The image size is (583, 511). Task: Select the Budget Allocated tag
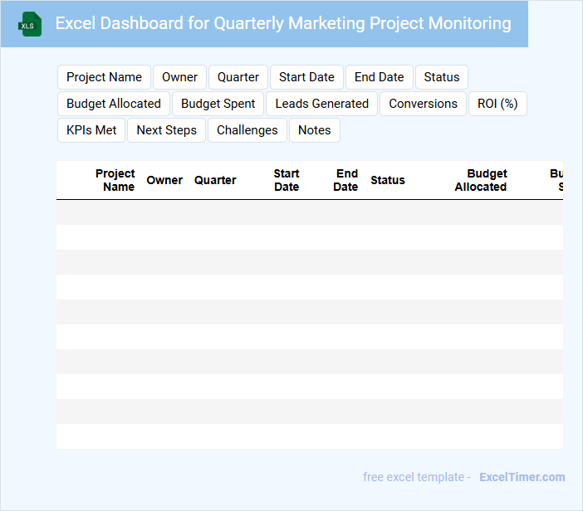point(114,104)
